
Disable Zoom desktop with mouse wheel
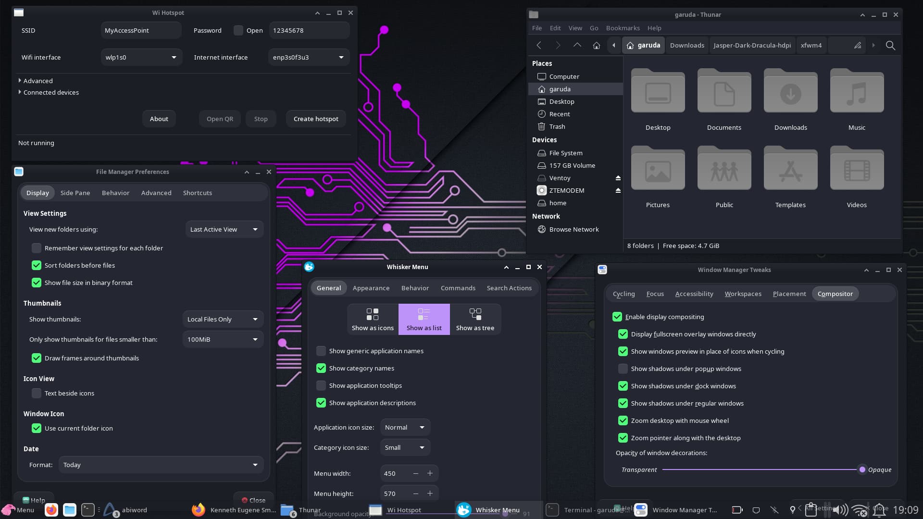coord(623,420)
